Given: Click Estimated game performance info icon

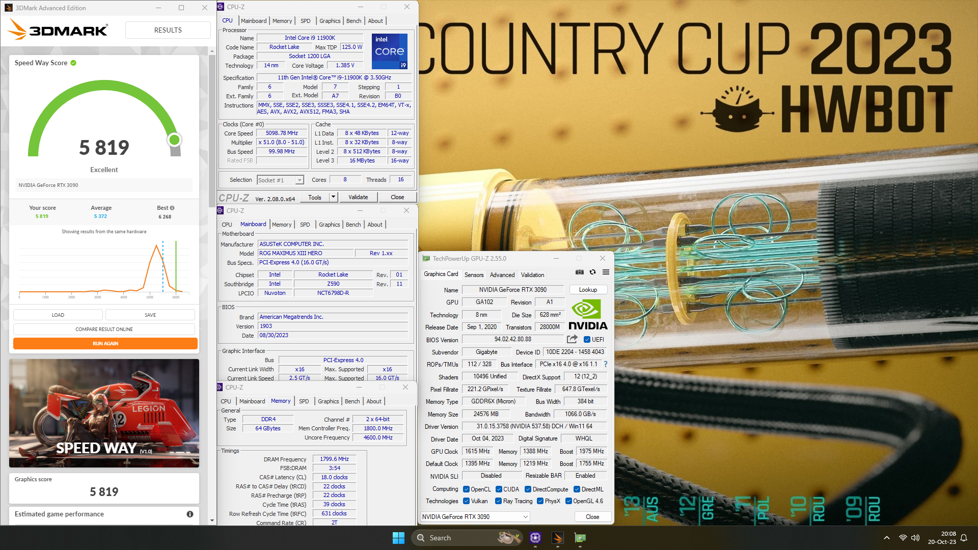Looking at the screenshot, I should (190, 514).
